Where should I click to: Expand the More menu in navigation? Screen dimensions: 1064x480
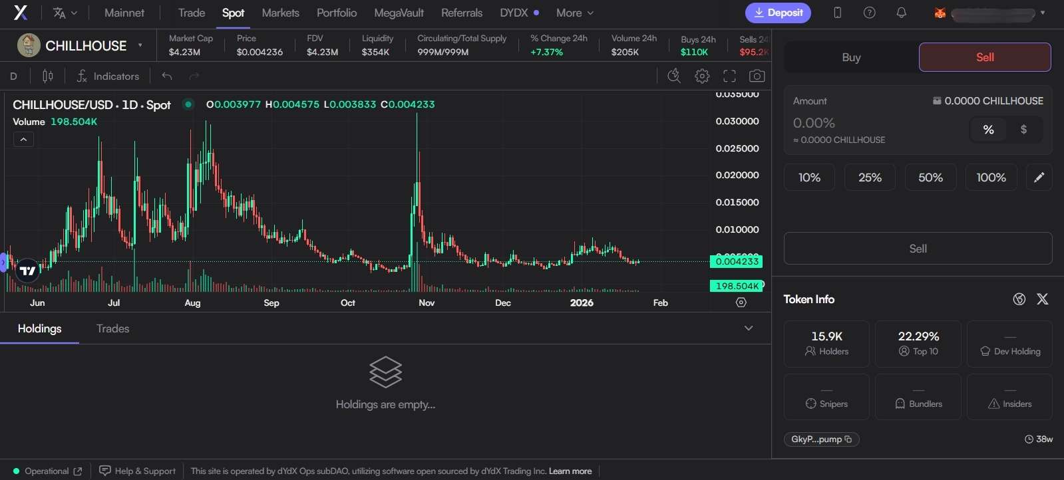(575, 13)
